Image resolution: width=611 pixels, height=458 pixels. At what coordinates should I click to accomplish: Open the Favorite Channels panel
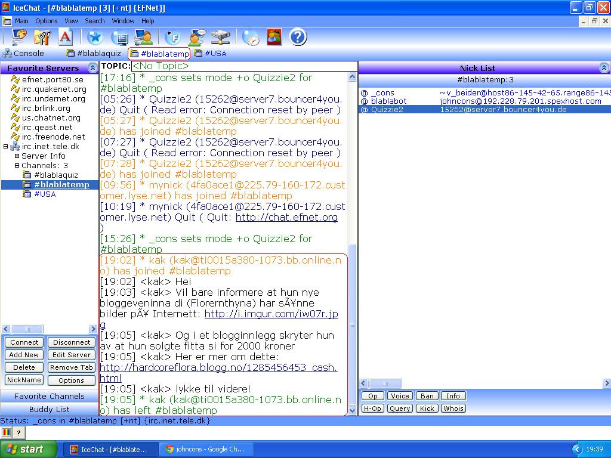click(x=50, y=396)
